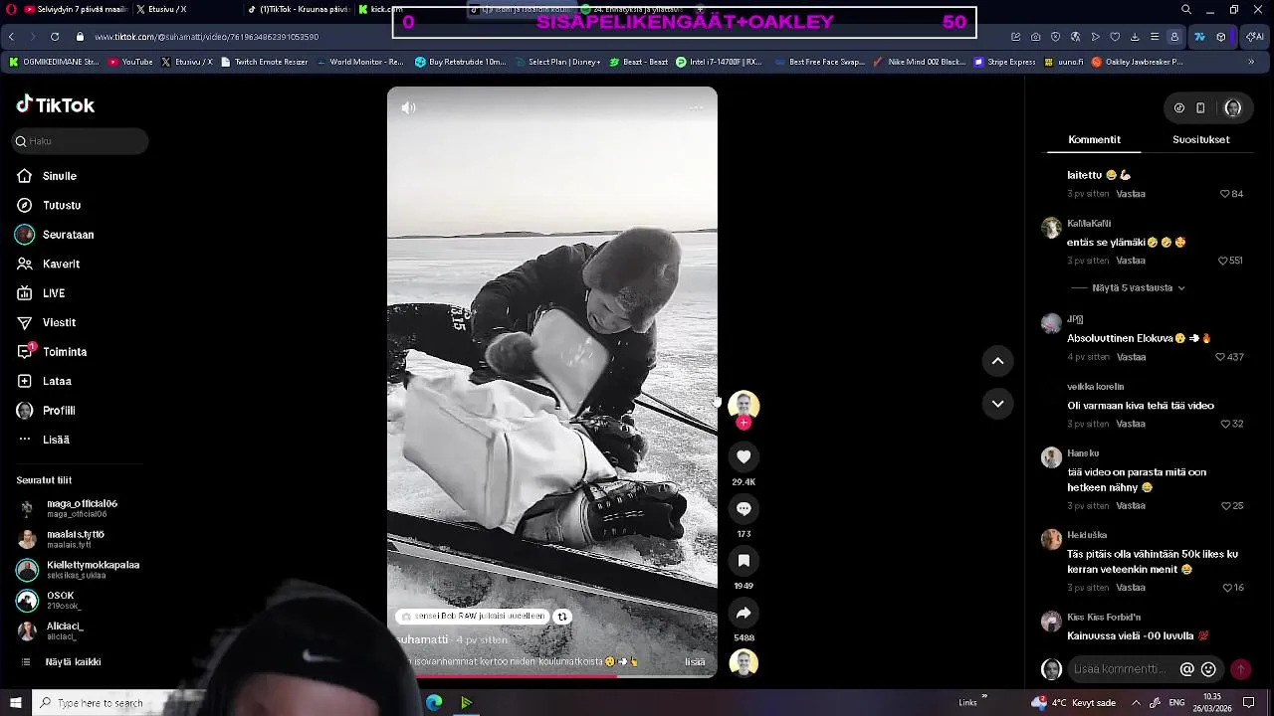Expand the caption with lisää
This screenshot has width=1274, height=716.
[695, 661]
